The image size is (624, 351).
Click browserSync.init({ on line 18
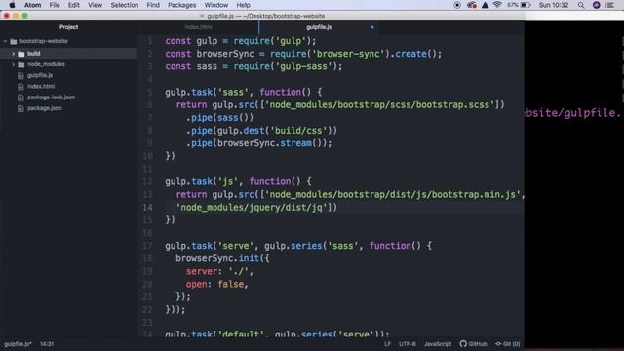click(x=222, y=258)
